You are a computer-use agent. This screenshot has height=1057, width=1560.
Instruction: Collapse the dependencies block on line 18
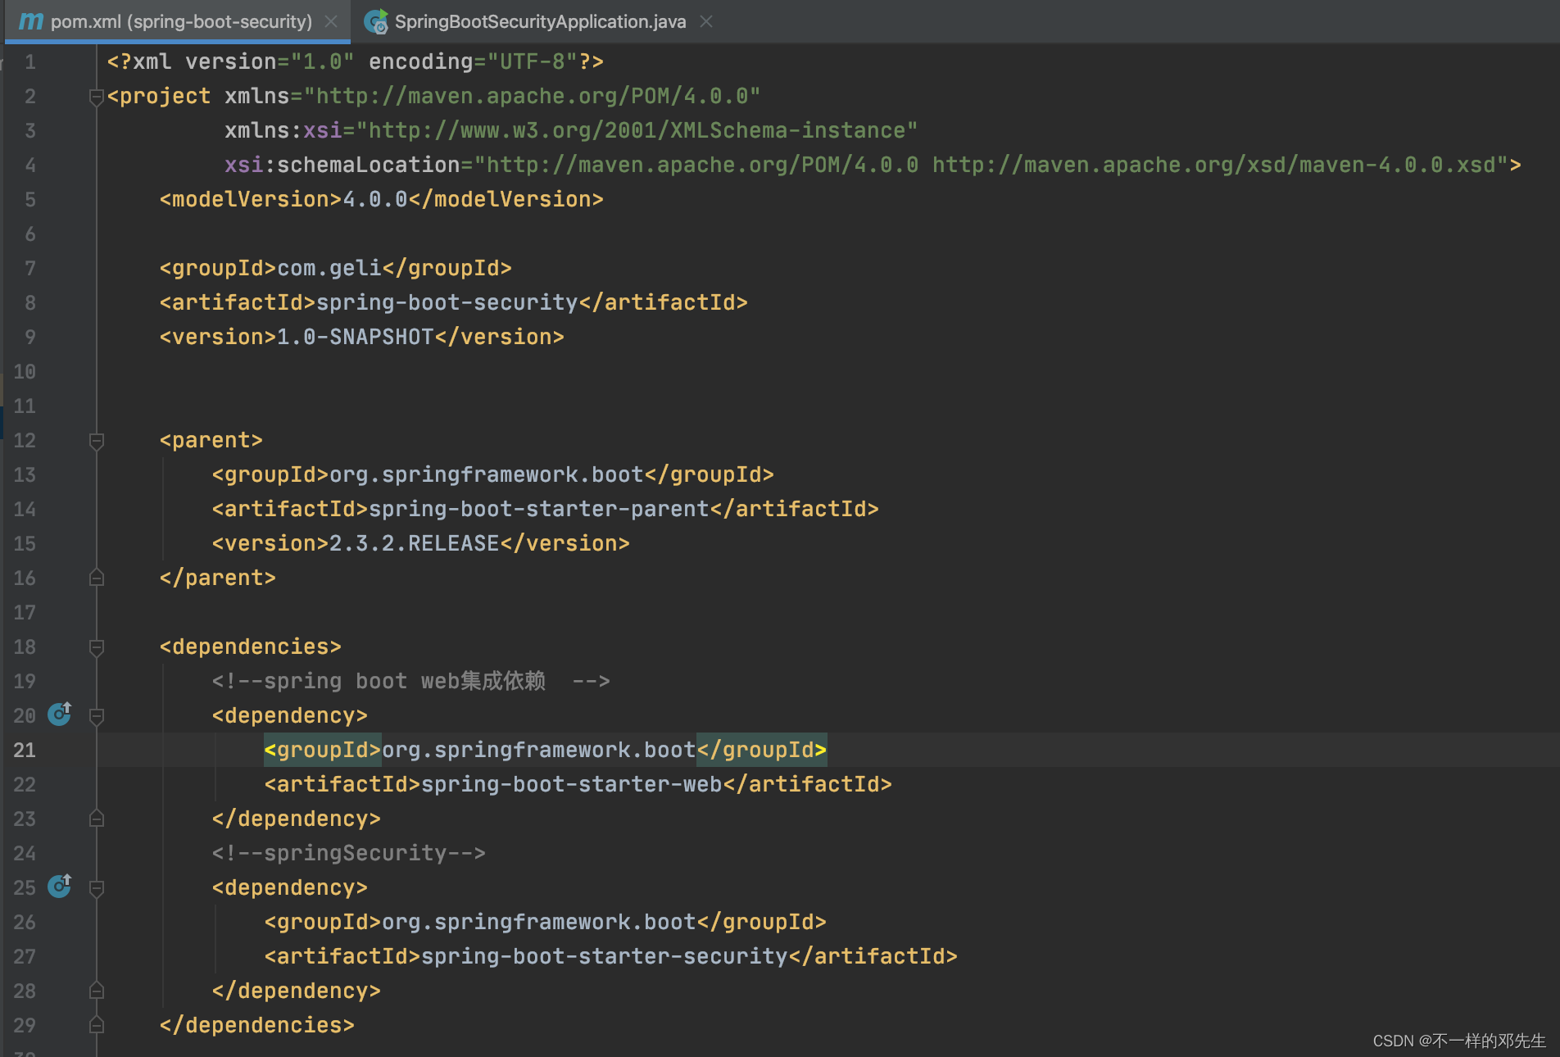tap(96, 648)
